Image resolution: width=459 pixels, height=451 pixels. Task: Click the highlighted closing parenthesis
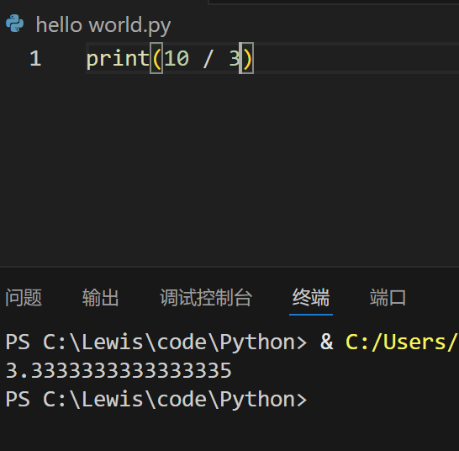tap(246, 58)
